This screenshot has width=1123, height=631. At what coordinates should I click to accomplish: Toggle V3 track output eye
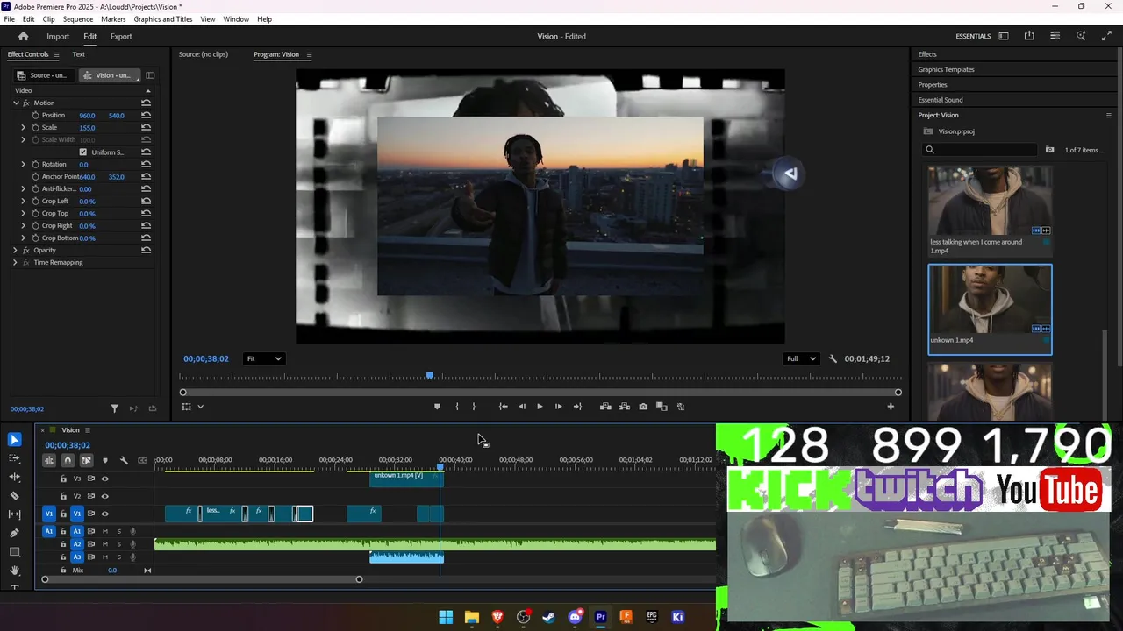pos(104,479)
